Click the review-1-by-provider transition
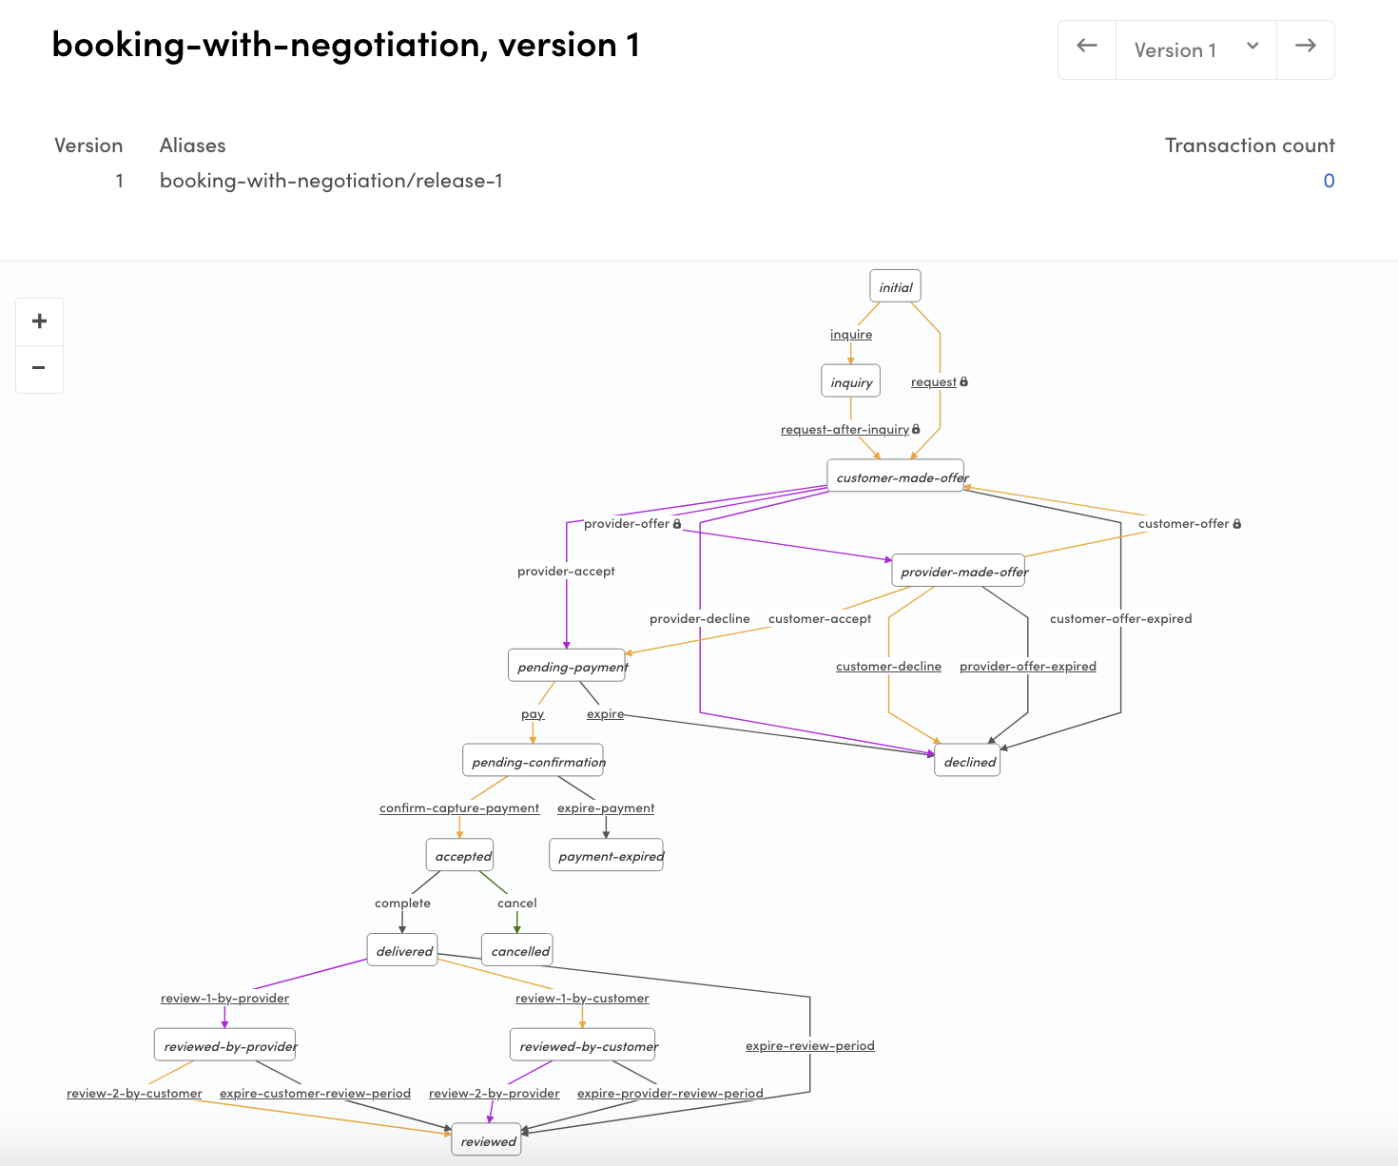This screenshot has height=1166, width=1398. point(224,998)
